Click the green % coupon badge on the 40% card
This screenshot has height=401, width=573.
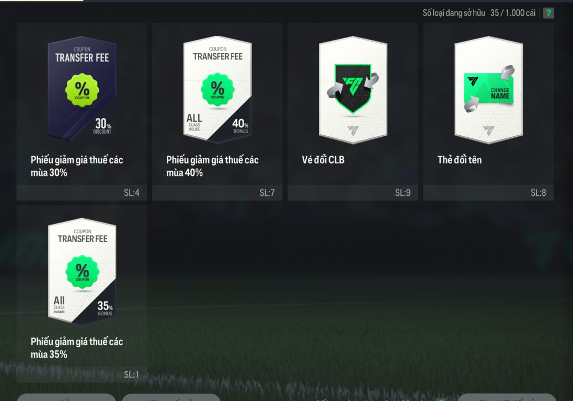coord(218,89)
